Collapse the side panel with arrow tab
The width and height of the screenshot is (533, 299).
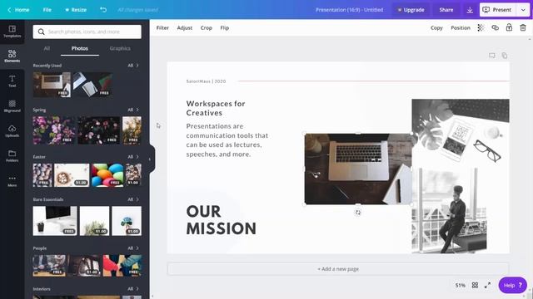pyautogui.click(x=150, y=159)
